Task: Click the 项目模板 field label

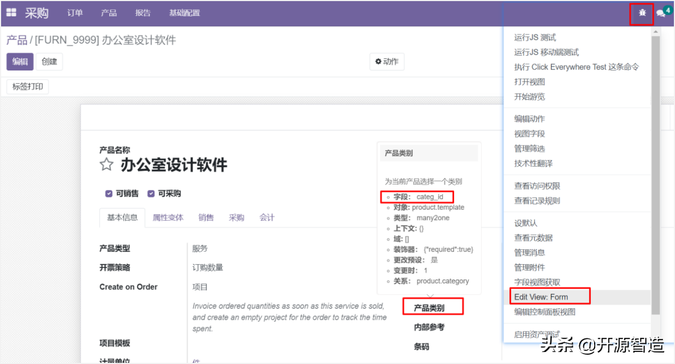Action: pos(115,343)
